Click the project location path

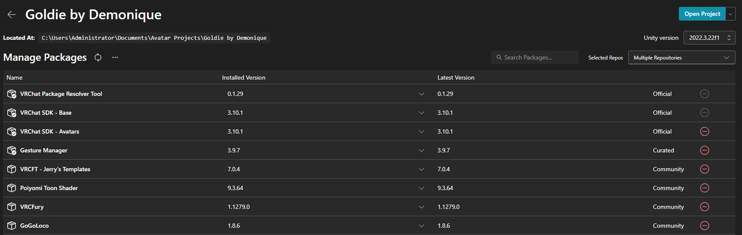click(154, 38)
